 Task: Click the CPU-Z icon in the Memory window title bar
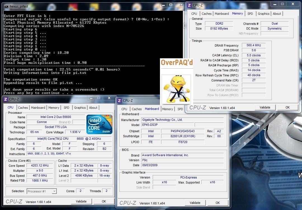pos(189,5)
